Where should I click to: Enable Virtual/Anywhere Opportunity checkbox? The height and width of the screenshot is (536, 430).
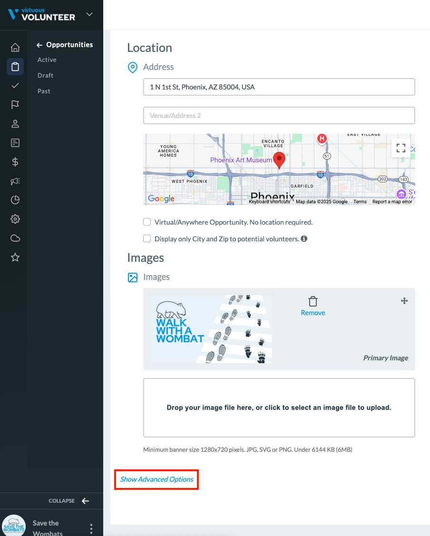tap(147, 222)
